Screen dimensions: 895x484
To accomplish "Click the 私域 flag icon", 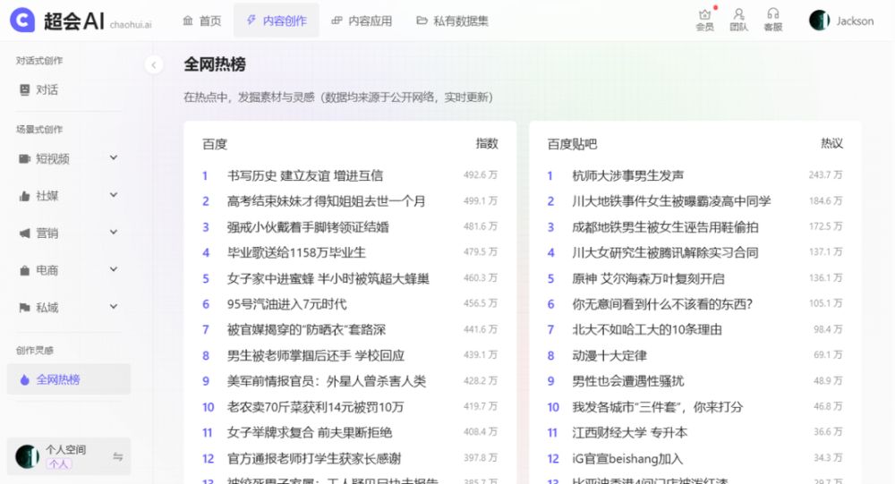I will 24,308.
